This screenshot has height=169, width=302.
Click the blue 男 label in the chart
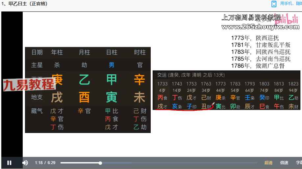pyautogui.click(x=112, y=65)
